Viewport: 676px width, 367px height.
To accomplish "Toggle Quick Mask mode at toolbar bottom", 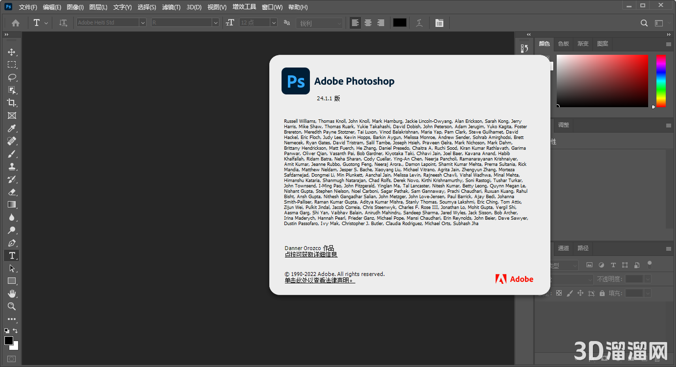I will pos(11,359).
